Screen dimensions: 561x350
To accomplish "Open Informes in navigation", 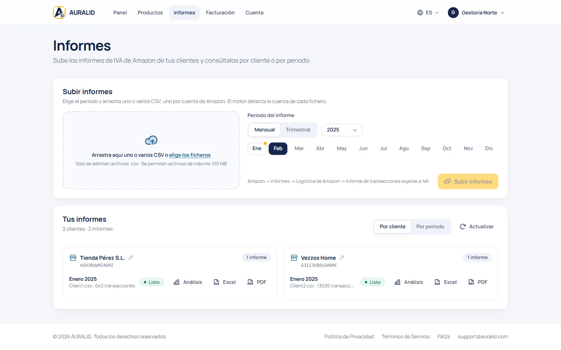I will click(x=184, y=12).
